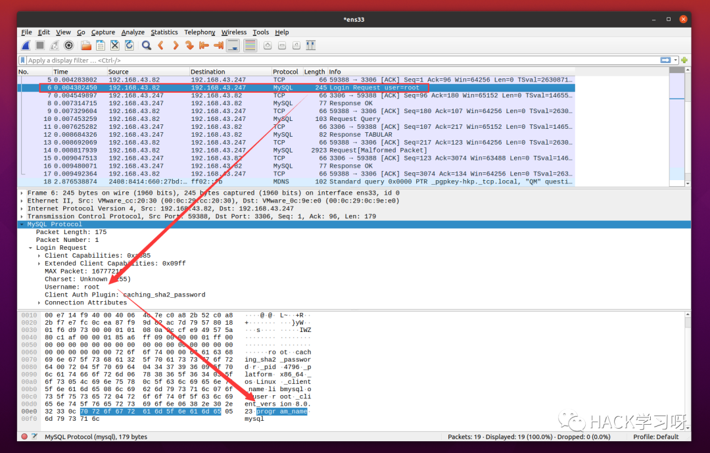
Task: Open the View menu
Action: click(63, 32)
